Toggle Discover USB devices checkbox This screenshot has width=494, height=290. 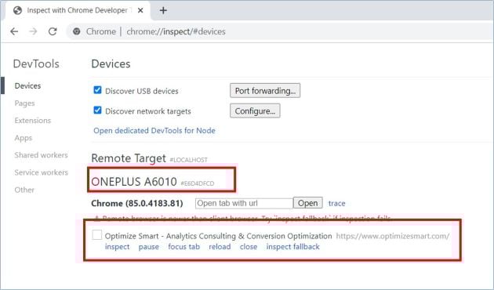point(97,90)
